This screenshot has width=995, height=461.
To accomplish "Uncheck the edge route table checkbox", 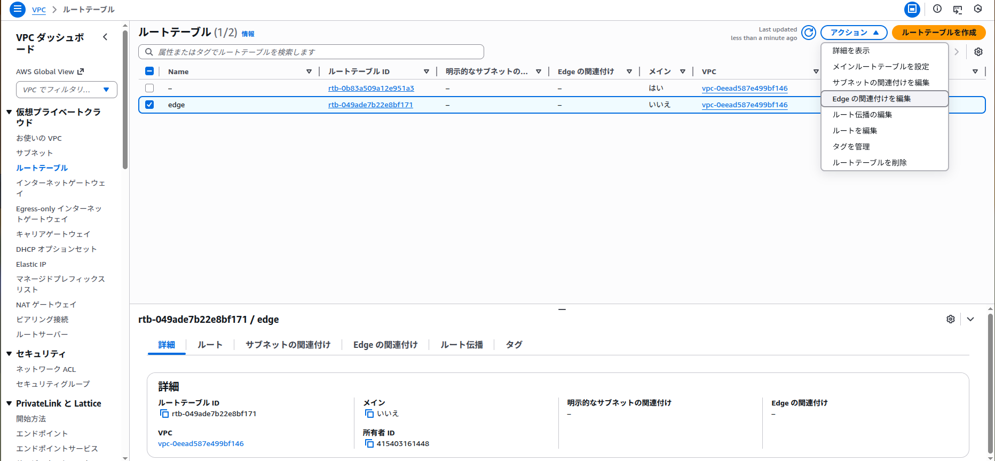I will (x=149, y=105).
